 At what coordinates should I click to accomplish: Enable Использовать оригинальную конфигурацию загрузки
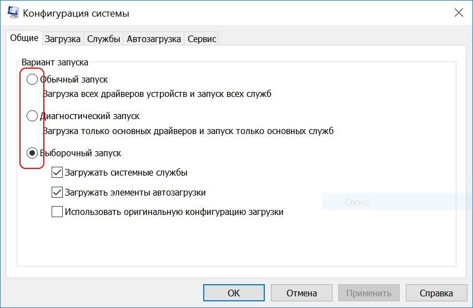click(57, 212)
